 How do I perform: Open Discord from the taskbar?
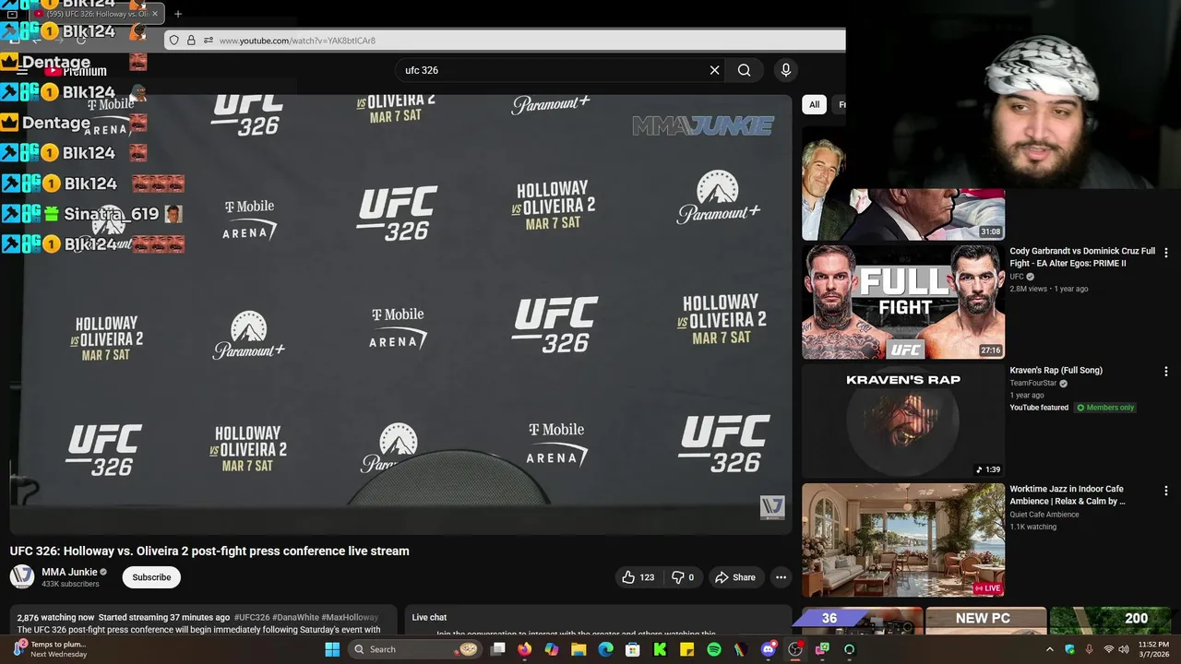pyautogui.click(x=769, y=649)
